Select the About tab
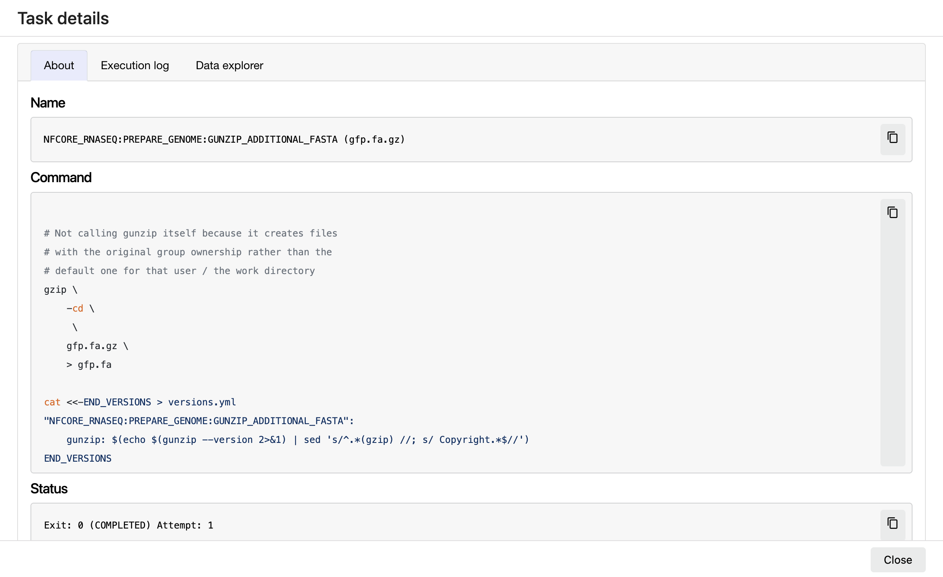The image size is (943, 577). tap(59, 65)
